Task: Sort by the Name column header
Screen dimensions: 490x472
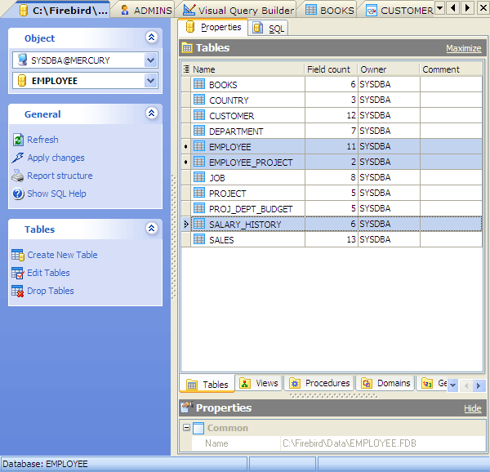Action: 247,69
